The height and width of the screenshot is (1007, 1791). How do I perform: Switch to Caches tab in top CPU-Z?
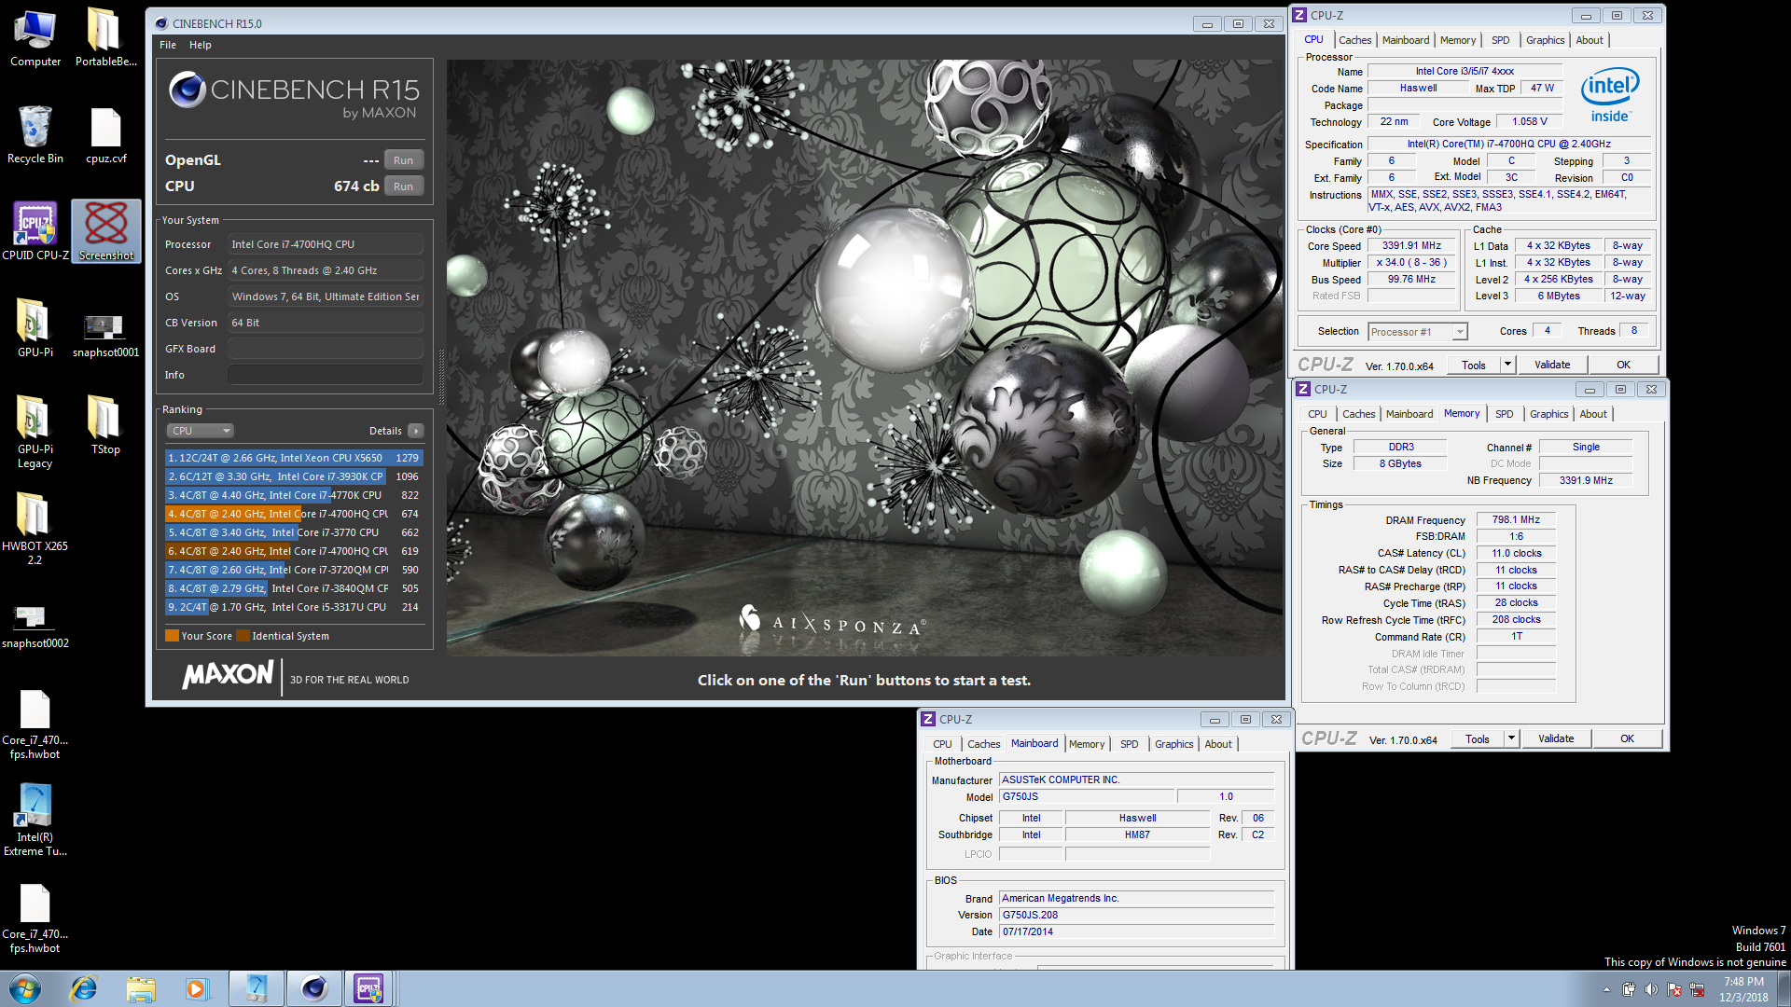pyautogui.click(x=1354, y=40)
